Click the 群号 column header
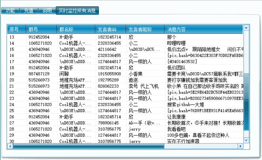The image size is (262, 160). pyautogui.click(x=41, y=29)
